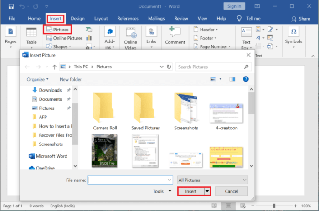Click New folder in the dialog
Image resolution: width=319 pixels, height=211 pixels.
pyautogui.click(x=71, y=79)
